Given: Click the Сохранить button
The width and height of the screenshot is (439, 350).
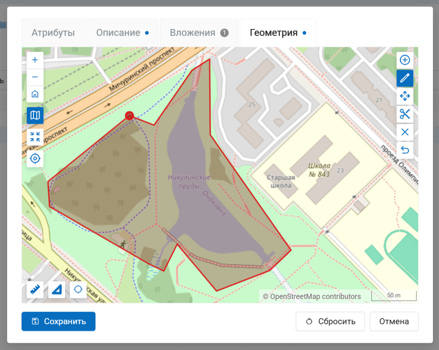Looking at the screenshot, I should pos(58,322).
